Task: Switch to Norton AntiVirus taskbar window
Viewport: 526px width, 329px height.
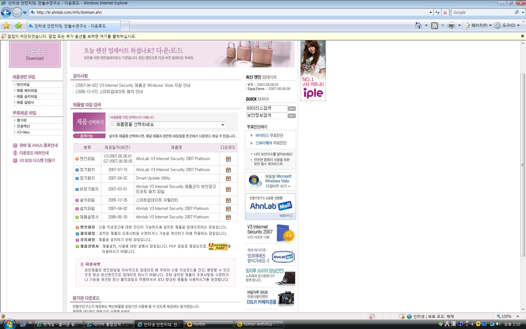Action: point(259,324)
